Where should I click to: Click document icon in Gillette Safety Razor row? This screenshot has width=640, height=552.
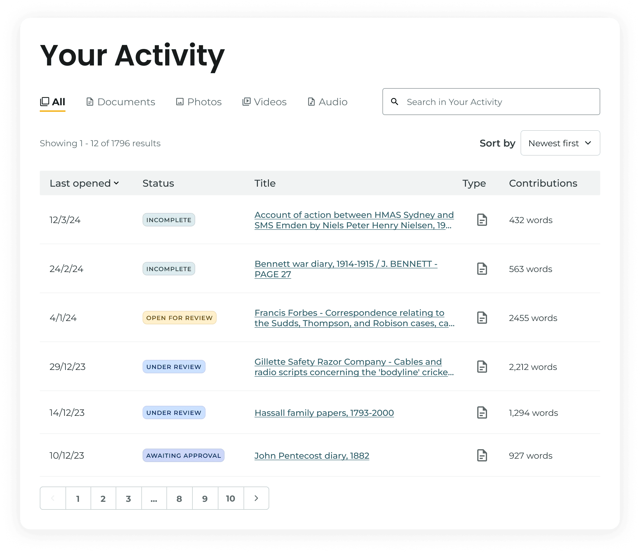tap(482, 367)
